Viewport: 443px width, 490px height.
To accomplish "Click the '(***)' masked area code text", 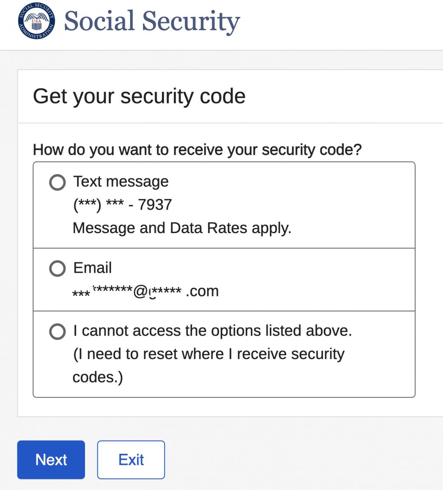I will [x=87, y=205].
